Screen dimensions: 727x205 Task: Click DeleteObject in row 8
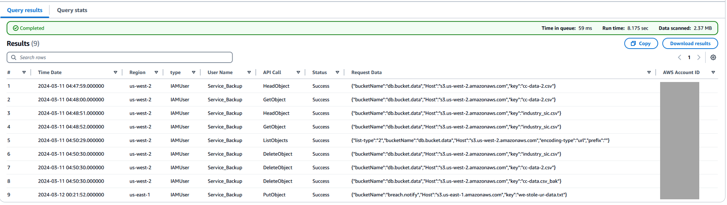278,181
